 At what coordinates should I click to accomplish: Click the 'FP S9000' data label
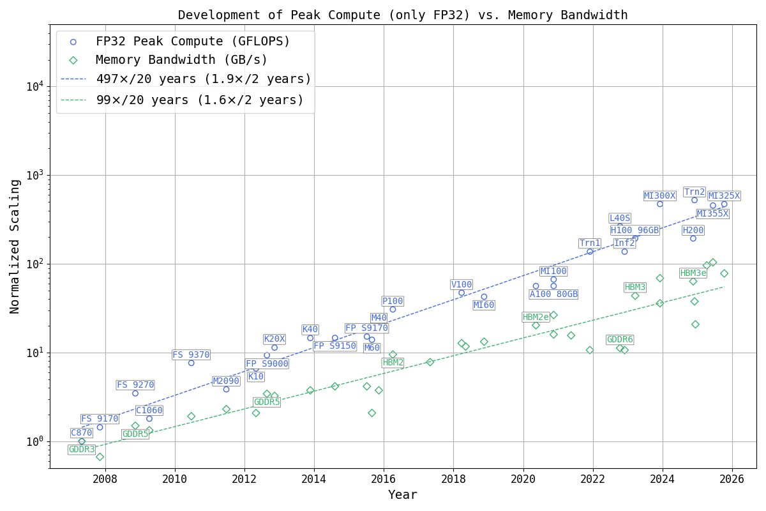tap(267, 363)
